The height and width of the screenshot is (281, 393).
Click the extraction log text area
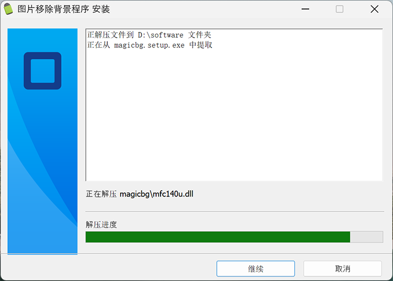(x=234, y=105)
